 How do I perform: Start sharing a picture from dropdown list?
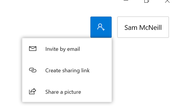(67, 92)
